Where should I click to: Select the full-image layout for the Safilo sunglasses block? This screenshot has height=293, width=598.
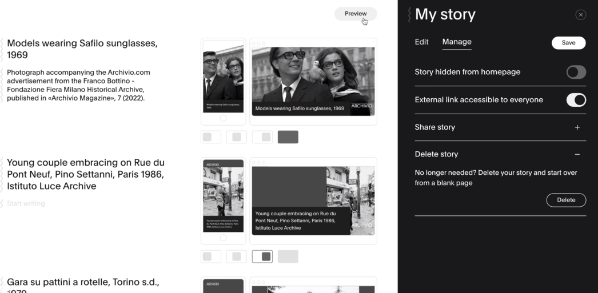coord(288,137)
